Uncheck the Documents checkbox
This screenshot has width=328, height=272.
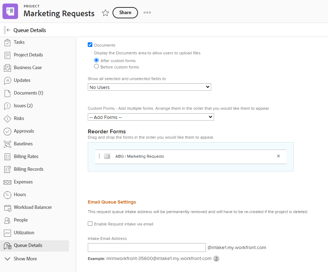(90, 45)
